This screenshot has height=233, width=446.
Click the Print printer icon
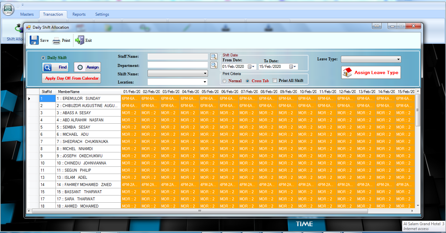[56, 40]
